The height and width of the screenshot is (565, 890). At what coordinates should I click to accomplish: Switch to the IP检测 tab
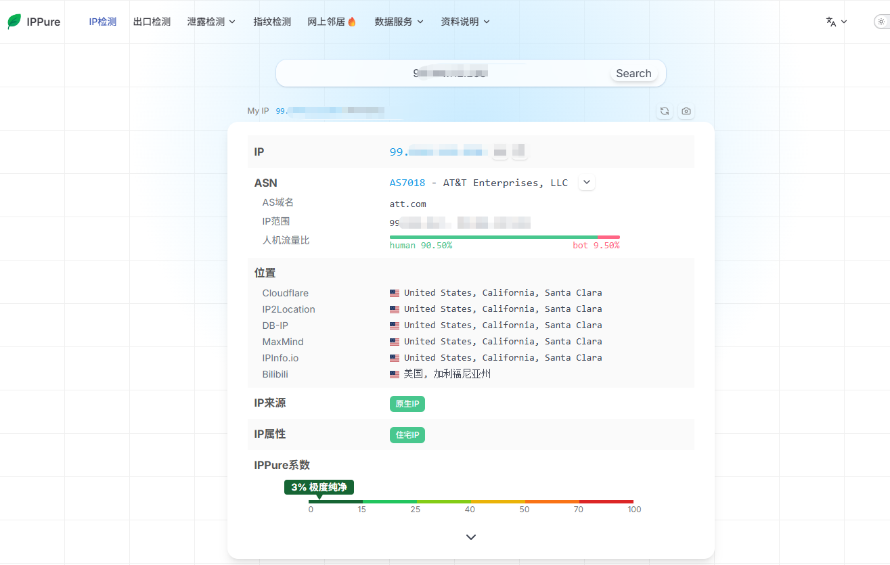pos(103,22)
